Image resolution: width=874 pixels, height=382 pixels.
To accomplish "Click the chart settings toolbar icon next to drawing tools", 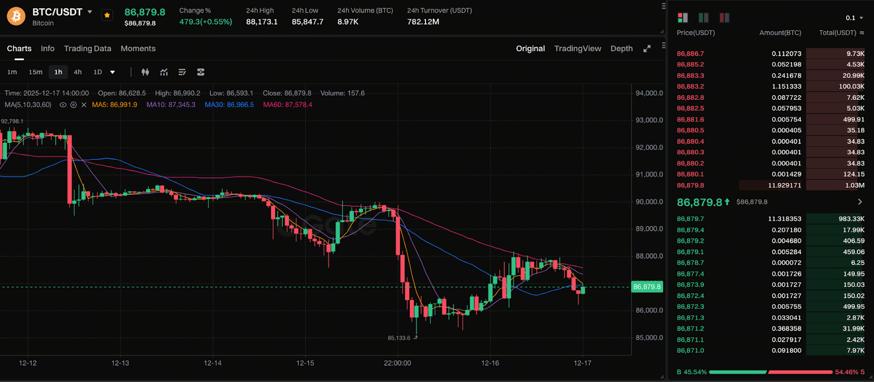I will [x=201, y=72].
